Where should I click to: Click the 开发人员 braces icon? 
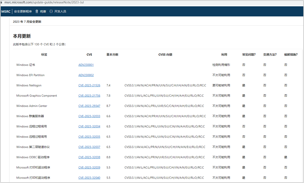coord(51,12)
